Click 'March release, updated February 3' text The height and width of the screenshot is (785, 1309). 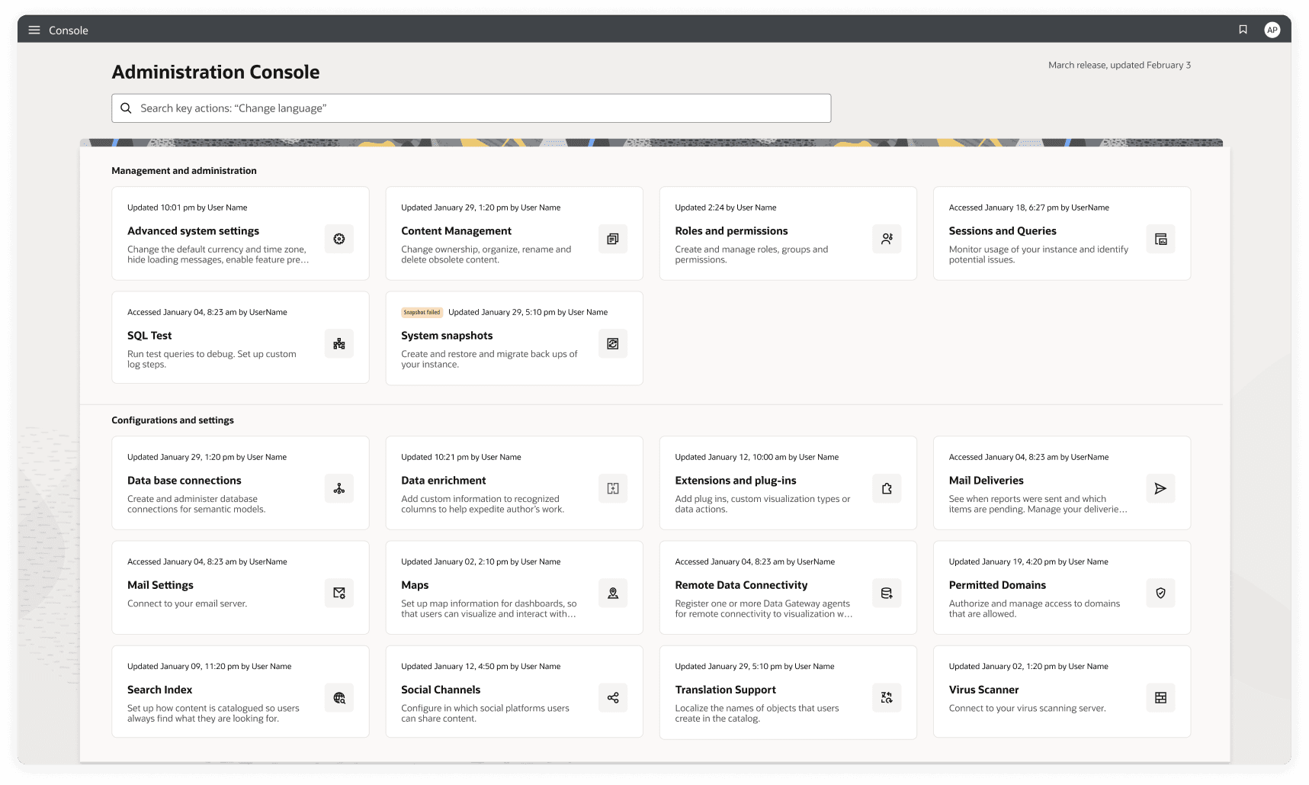(x=1119, y=65)
